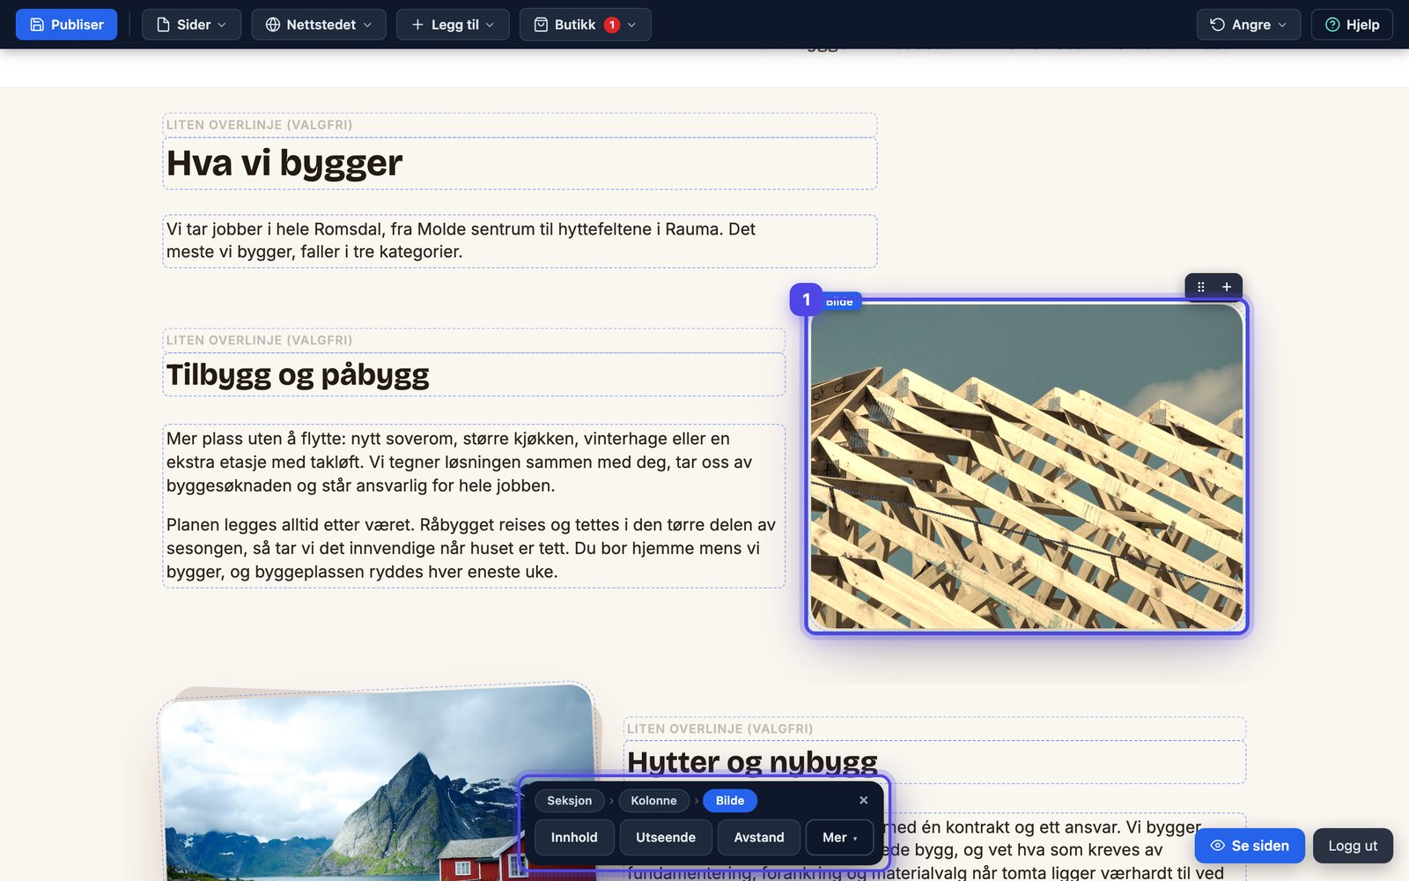Screen dimensions: 1409x881
Task: Open the Legg til dropdown
Action: coord(453,25)
